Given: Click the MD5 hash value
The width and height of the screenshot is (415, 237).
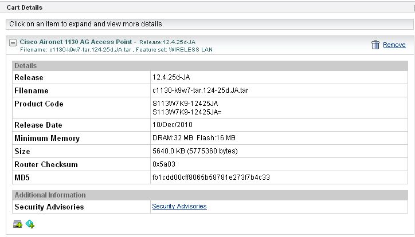Looking at the screenshot, I should point(210,177).
